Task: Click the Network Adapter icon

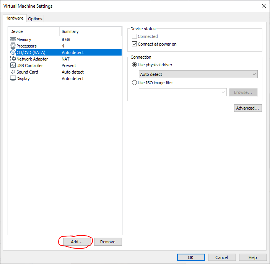Action: (13, 59)
